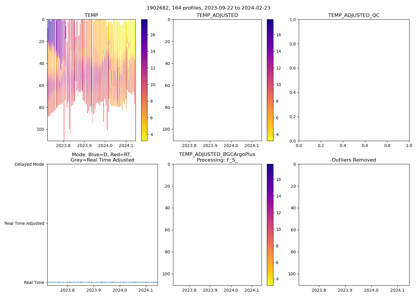The image size is (417, 297).
Task: Click the empty Outliers Removed plot area
Action: click(354, 225)
